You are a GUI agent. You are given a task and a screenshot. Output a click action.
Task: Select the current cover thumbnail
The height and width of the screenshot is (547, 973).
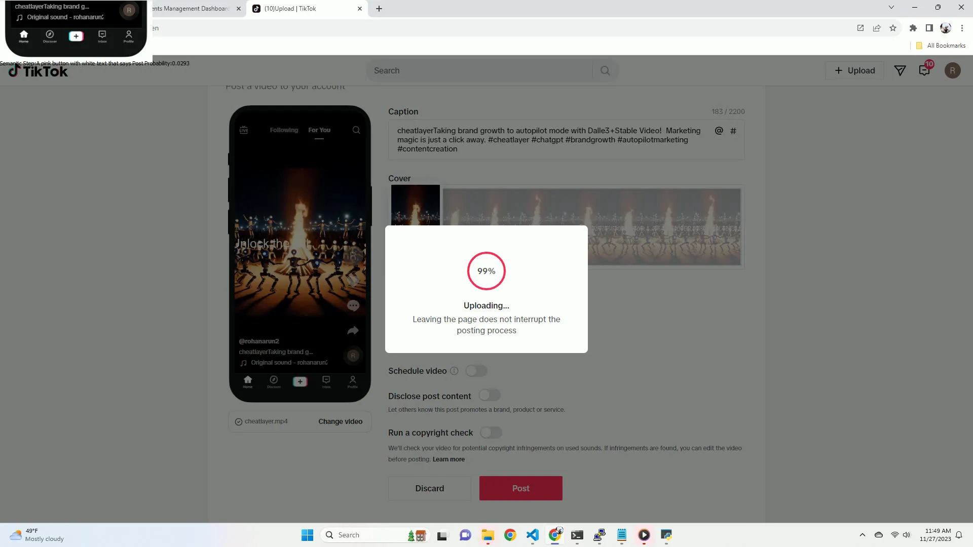(x=416, y=205)
